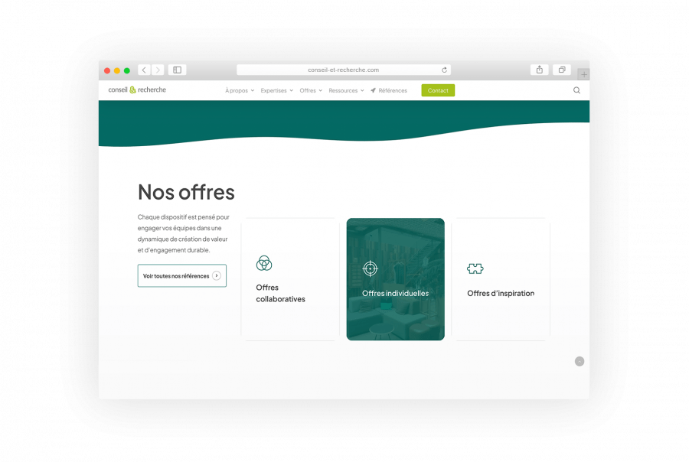Click the conseil & recherche logo
Viewport: 689px width, 462px height.
click(x=137, y=90)
